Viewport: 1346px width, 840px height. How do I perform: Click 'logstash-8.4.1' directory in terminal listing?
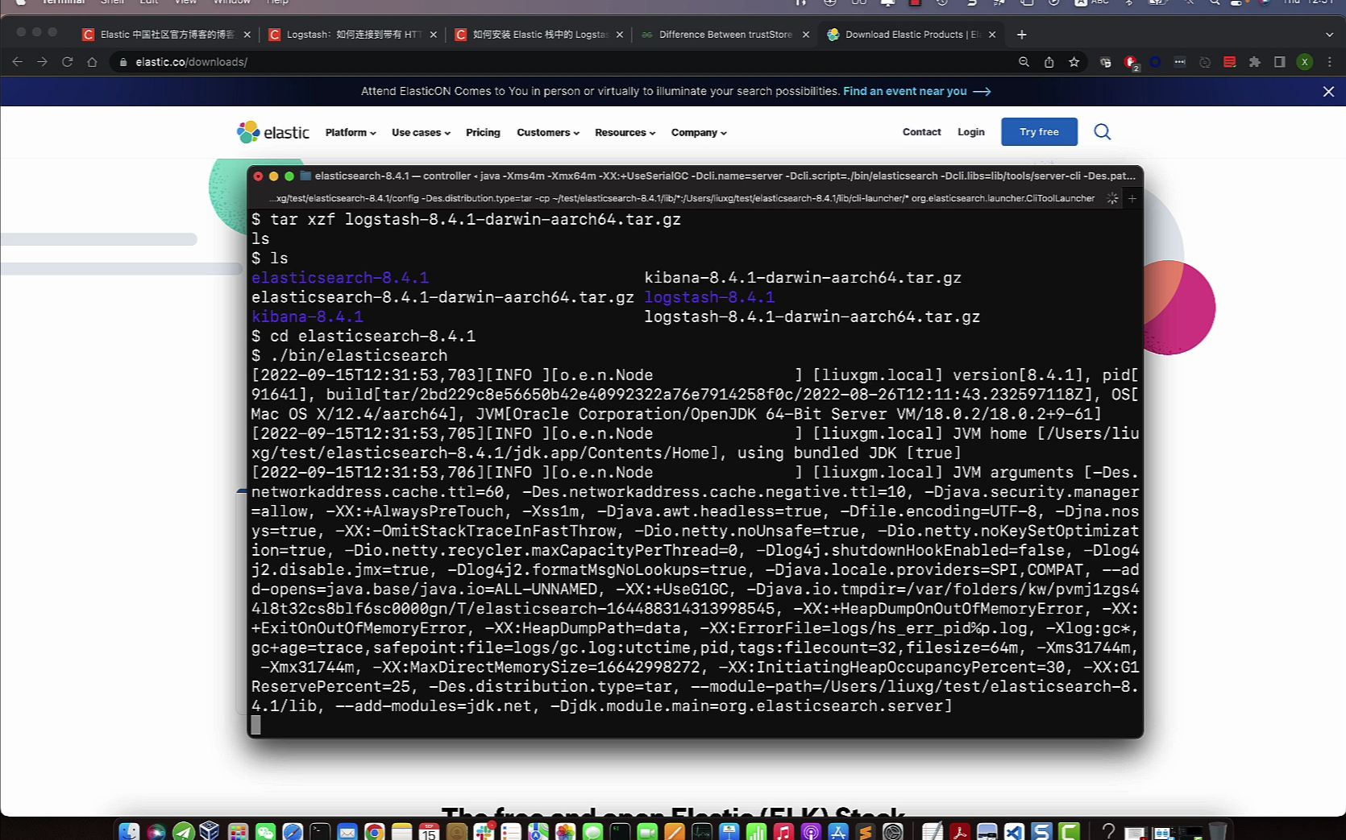709,297
